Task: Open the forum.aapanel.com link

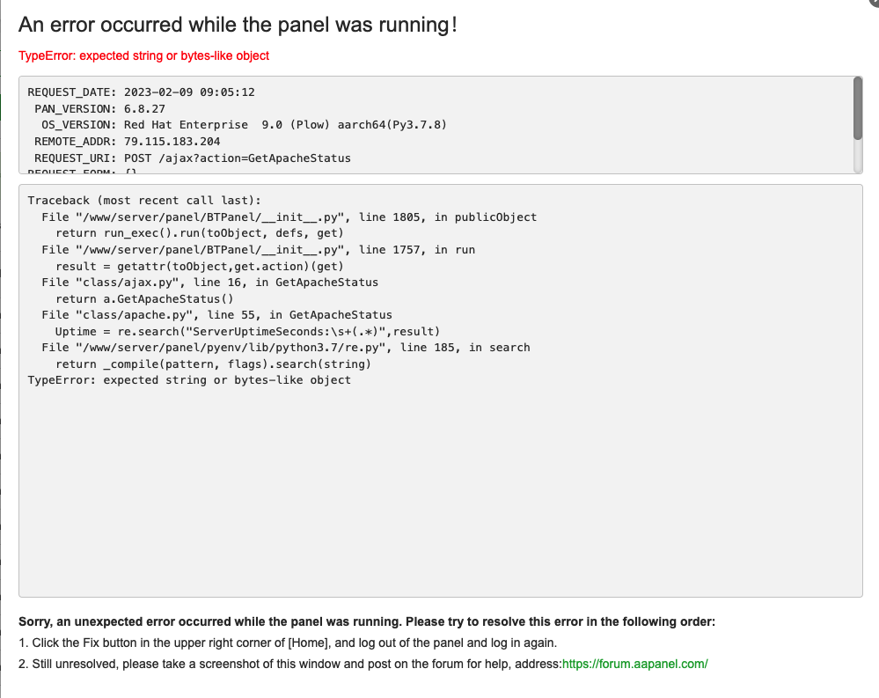Action: (x=634, y=664)
